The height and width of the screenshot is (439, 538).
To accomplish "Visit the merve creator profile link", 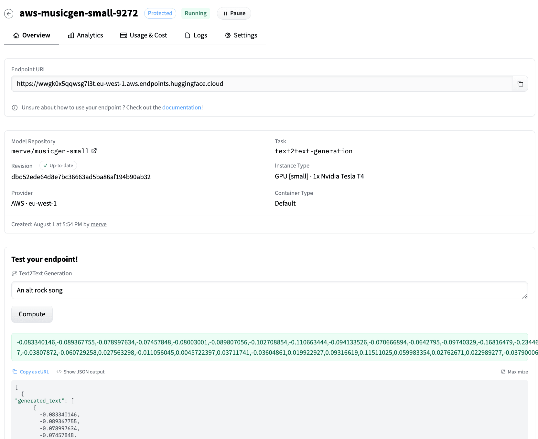I will click(99, 224).
